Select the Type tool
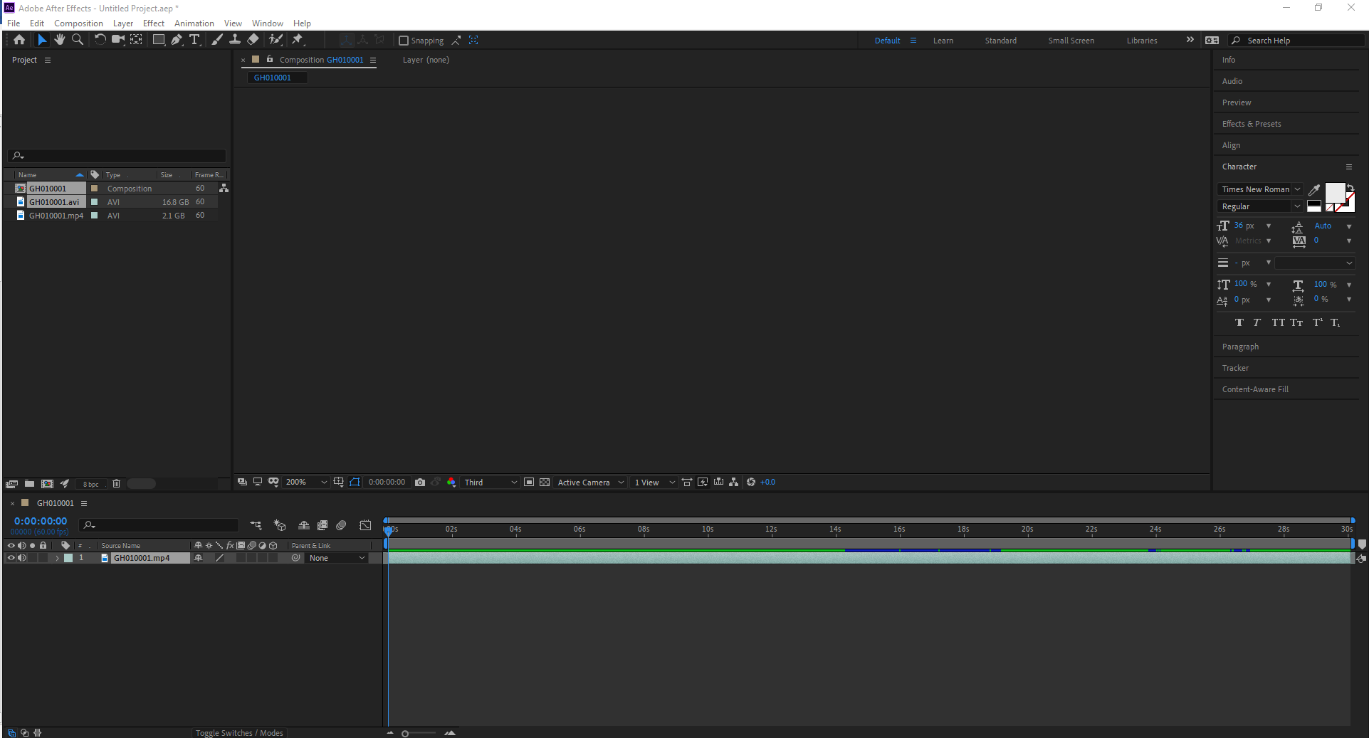1369x738 pixels. click(195, 40)
